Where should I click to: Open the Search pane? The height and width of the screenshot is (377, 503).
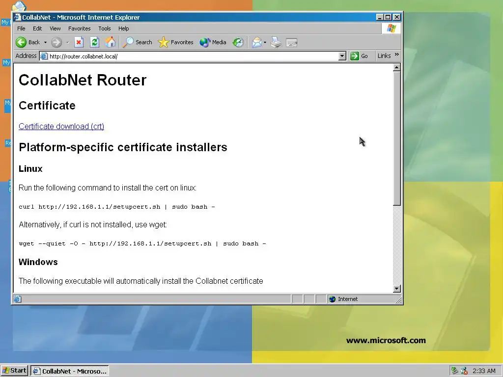(x=138, y=42)
